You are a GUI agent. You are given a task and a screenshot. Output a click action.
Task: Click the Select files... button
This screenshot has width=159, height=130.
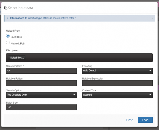pos(17,58)
